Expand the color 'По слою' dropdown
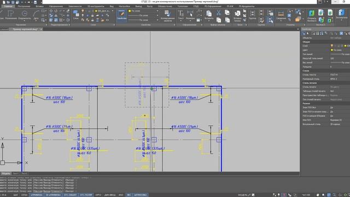This screenshot has height=197, width=350. (143, 11)
